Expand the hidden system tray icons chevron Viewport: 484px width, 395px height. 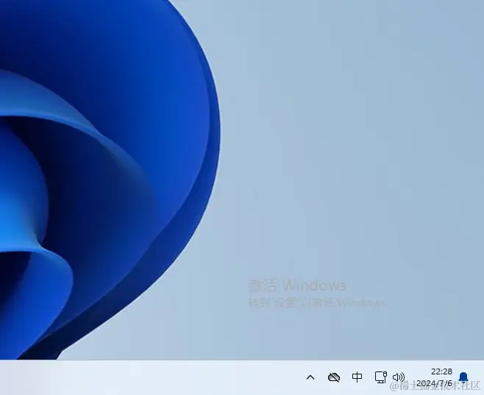(x=310, y=377)
